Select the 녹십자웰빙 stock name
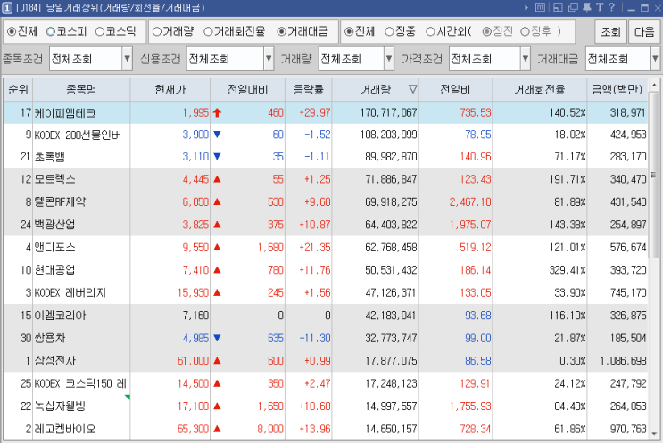The width and height of the screenshot is (663, 443). (60, 406)
